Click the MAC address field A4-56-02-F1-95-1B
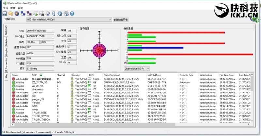 tap(40, 36)
